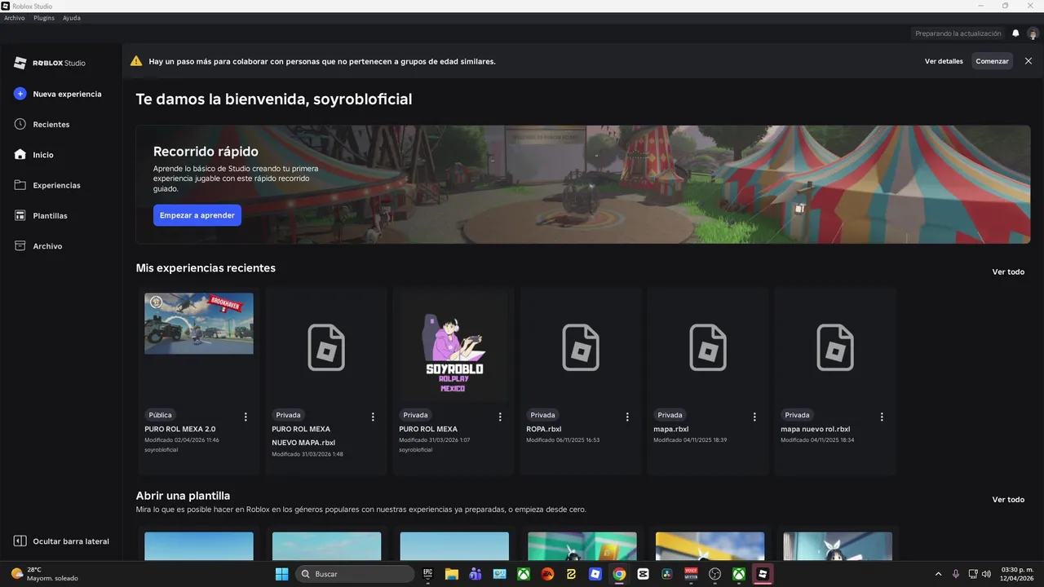Open the Archivo menu in menu bar
This screenshot has height=587, width=1044.
click(15, 18)
